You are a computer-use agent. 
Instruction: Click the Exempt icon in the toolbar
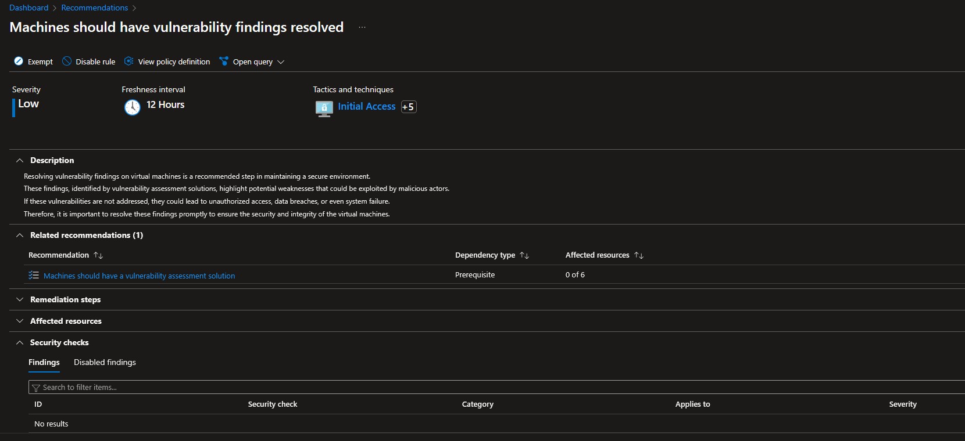coord(19,62)
